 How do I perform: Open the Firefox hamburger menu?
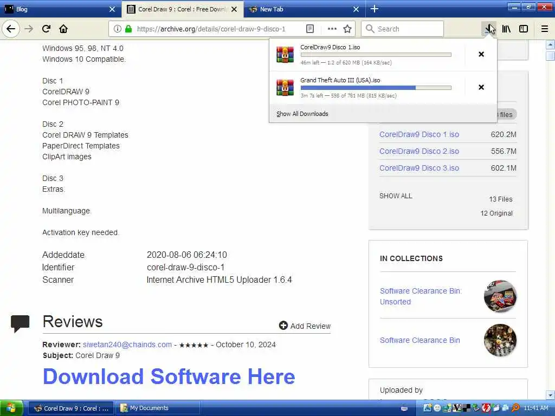click(x=544, y=29)
